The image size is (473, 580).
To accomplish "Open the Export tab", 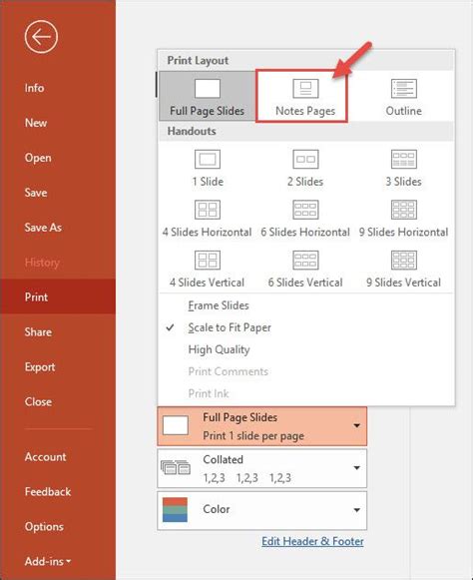I will pyautogui.click(x=40, y=367).
